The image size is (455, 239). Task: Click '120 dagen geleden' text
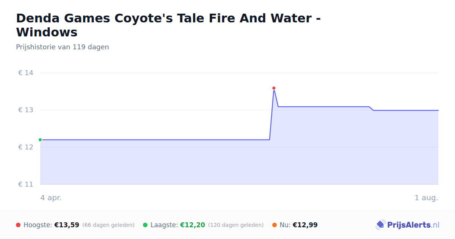coord(236,225)
